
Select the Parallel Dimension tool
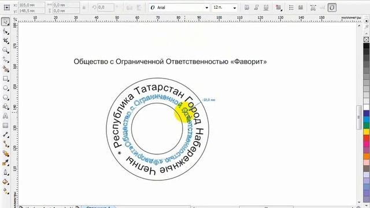5,135
